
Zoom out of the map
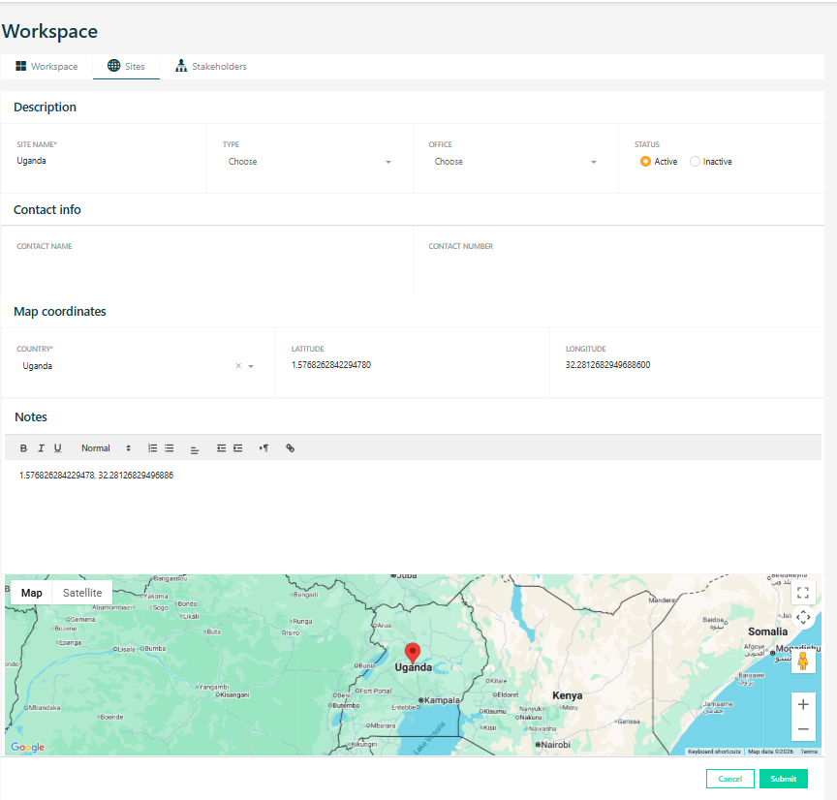pyautogui.click(x=802, y=729)
